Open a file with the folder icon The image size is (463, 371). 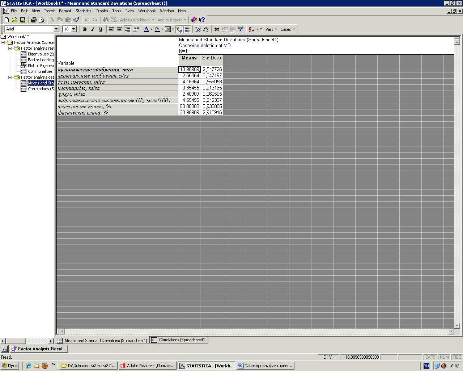[x=14, y=20]
